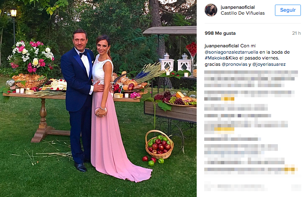
Task: Open the Castillo De Viñuelas location
Action: (243, 13)
